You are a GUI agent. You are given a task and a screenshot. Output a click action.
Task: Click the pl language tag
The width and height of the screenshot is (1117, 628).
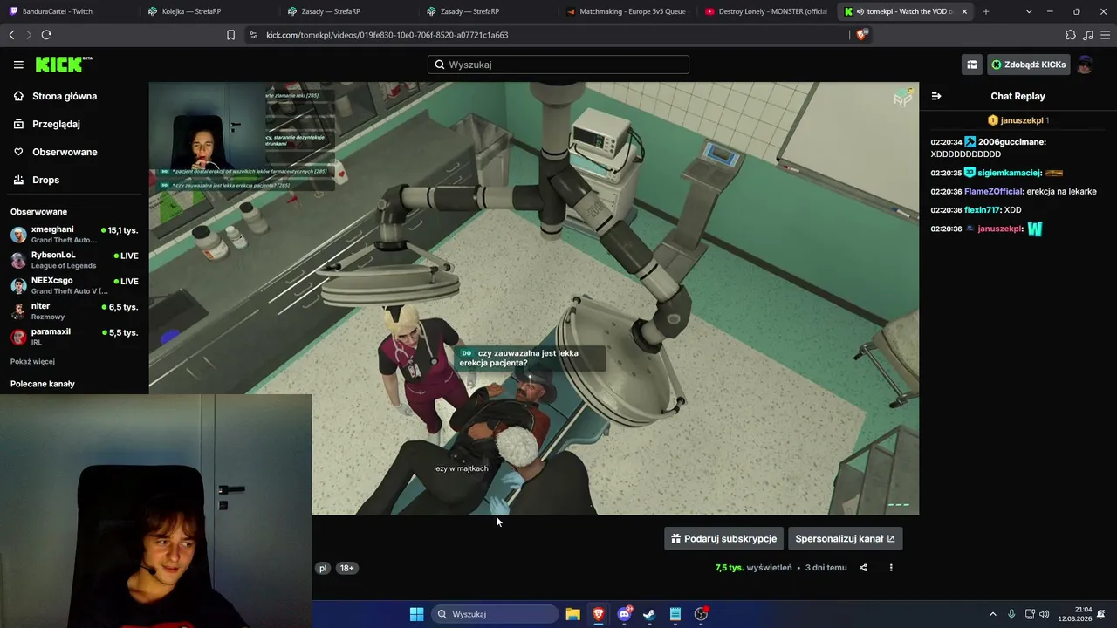tap(323, 568)
